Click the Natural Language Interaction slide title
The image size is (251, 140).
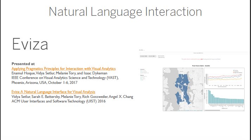point(125,12)
